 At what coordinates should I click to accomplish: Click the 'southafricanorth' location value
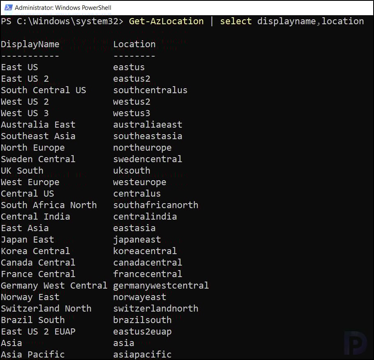tap(156, 205)
